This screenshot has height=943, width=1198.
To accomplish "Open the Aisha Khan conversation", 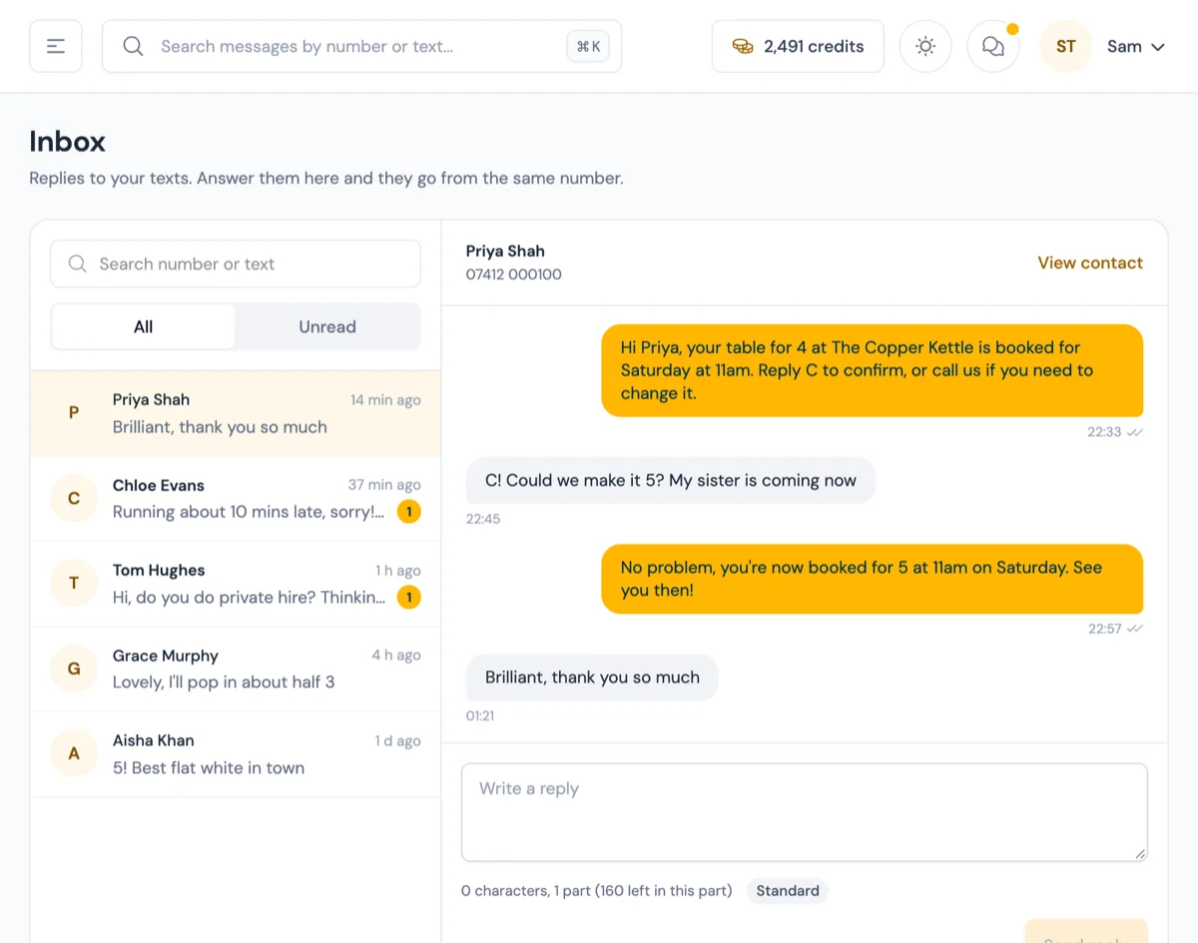I will click(x=236, y=754).
